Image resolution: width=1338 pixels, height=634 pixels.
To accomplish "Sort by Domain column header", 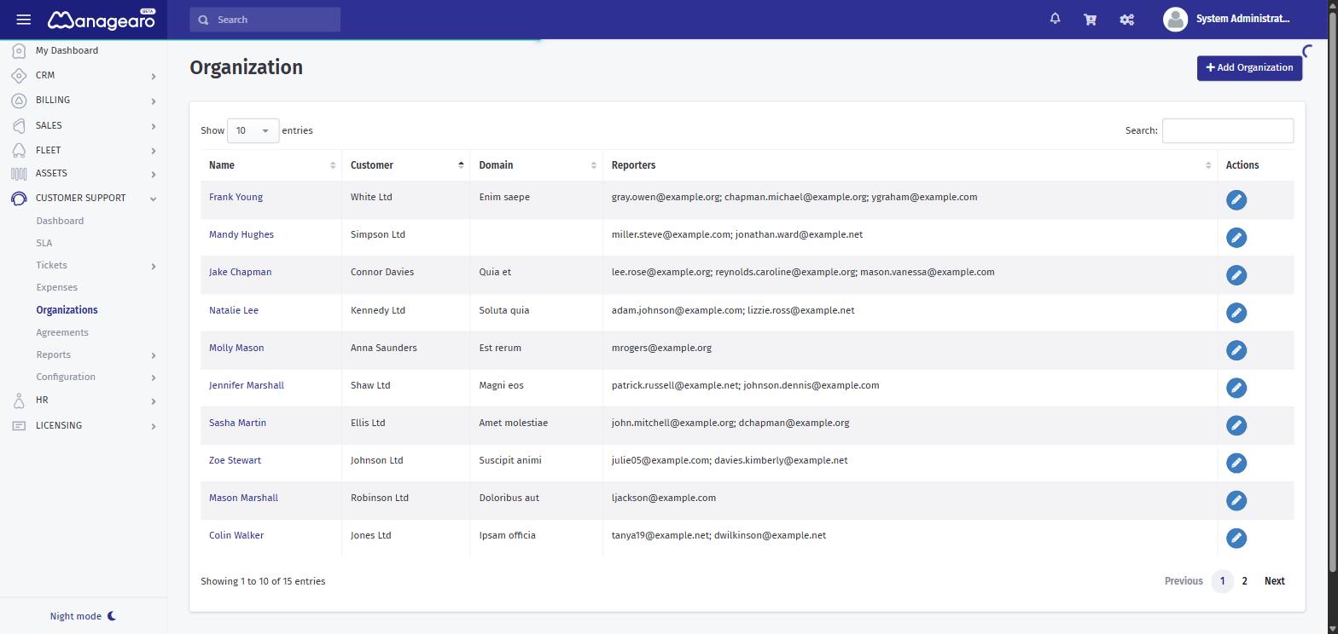I will coord(537,165).
